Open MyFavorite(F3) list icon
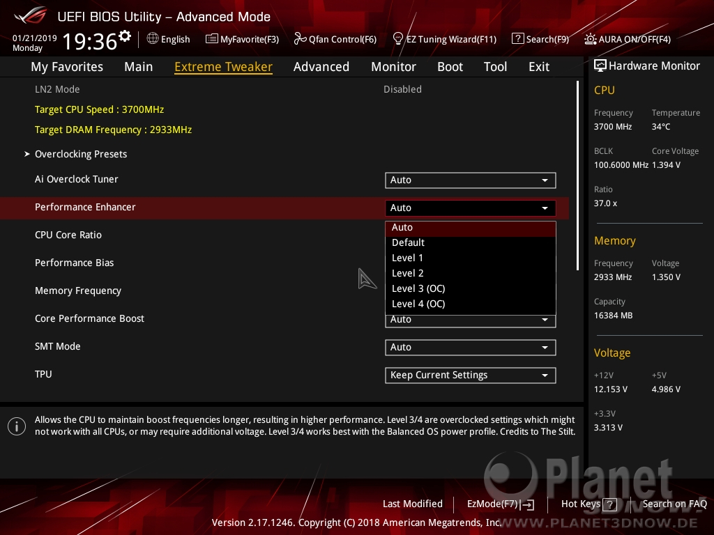Screen dimensions: 714x535 click(x=212, y=39)
